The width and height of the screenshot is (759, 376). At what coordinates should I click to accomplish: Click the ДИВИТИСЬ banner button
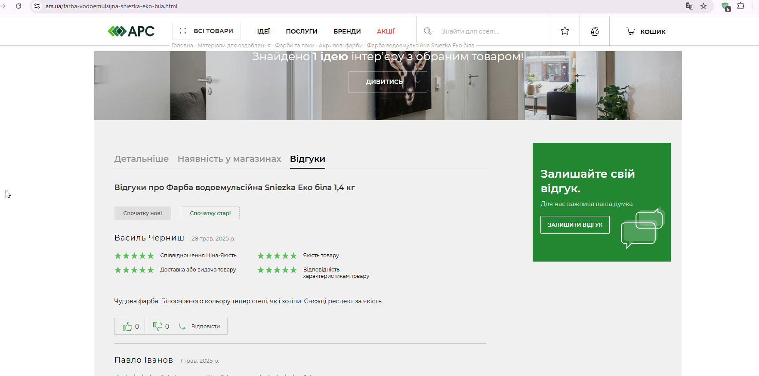(x=388, y=82)
